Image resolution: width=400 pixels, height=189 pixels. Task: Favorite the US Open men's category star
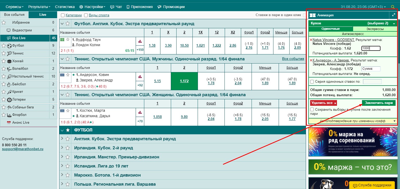[x=68, y=59]
